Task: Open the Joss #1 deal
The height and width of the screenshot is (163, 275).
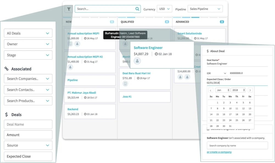Action: click(x=127, y=97)
